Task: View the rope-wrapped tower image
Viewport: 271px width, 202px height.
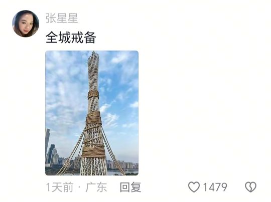Action: (92, 113)
